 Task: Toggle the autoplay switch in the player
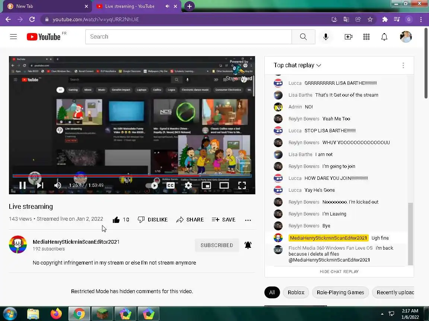152,185
